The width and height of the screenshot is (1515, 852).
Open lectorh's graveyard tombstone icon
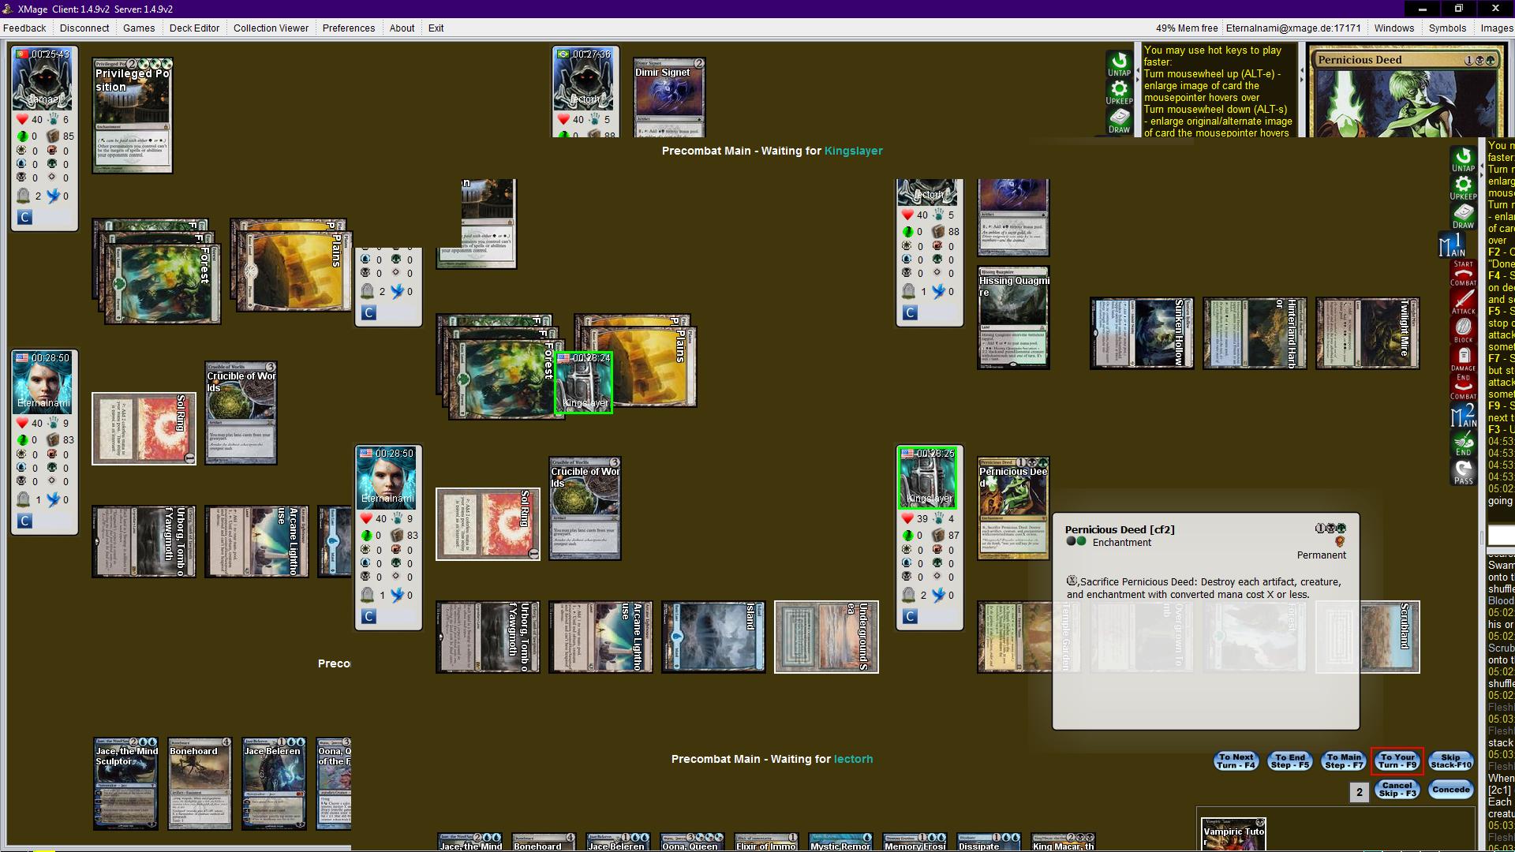909,291
